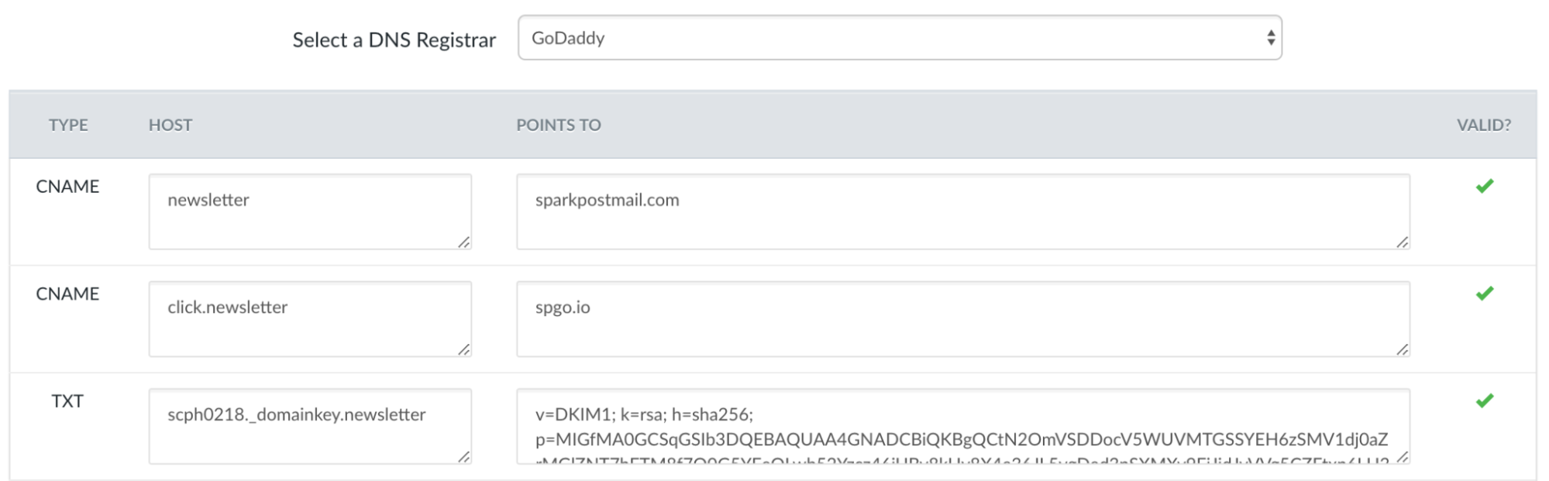
Task: Focus the scph0218._domainkey.newsletter host field
Action: (310, 426)
